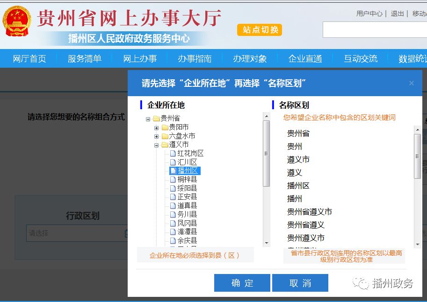Click the 取消 button
The height and width of the screenshot is (302, 427).
300,283
